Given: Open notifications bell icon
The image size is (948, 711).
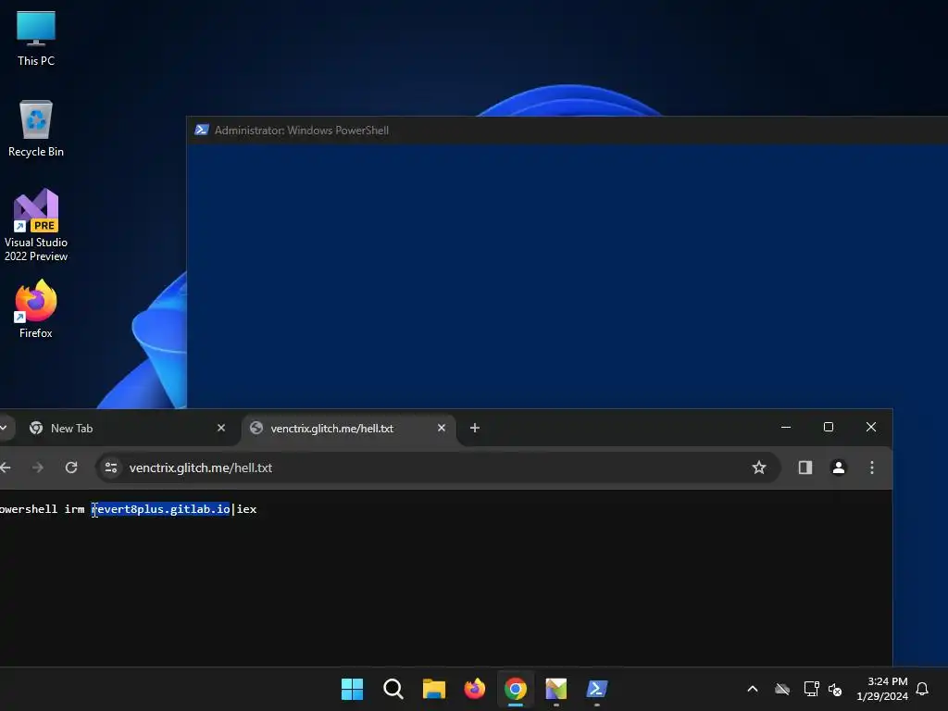Looking at the screenshot, I should pos(923,689).
